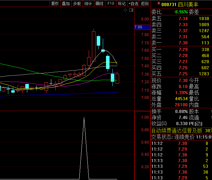Add stock to watchlist with +自选

pyautogui.click(x=133, y=4)
